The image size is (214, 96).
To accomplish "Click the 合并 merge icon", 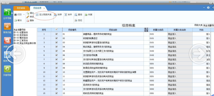I will click(66, 15).
